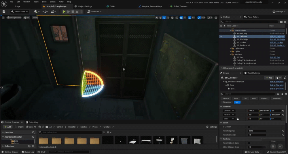This screenshot has height=154, width=288.
Task: Toggle grid snapping icon in viewport
Action: coord(181,18)
